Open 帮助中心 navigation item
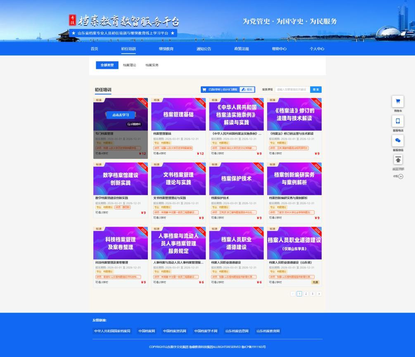 [x=279, y=49]
